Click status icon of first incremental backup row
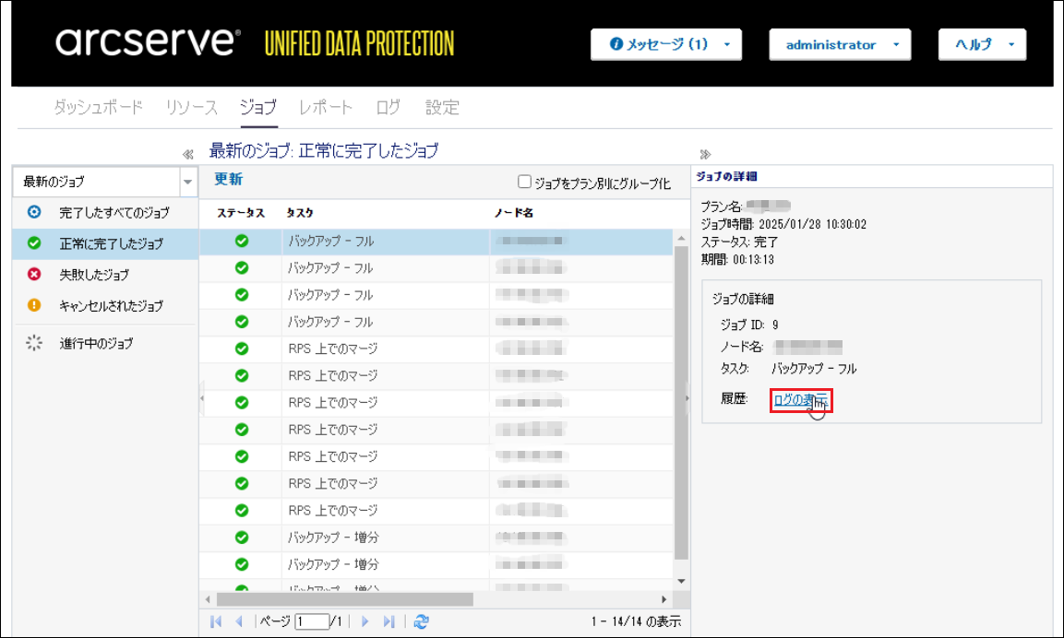Screen dimensions: 1064x638 pyautogui.click(x=242, y=538)
